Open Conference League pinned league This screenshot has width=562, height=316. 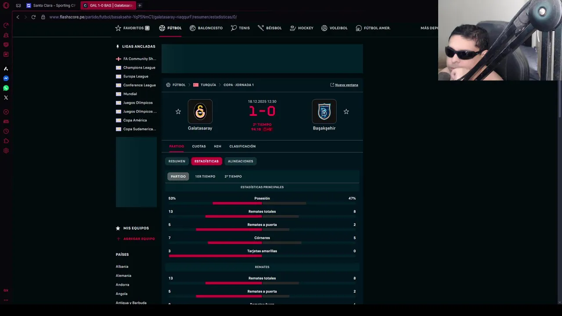136,85
